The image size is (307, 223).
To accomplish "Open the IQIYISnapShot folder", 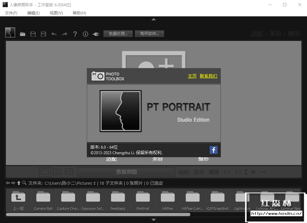I will tap(217, 200).
